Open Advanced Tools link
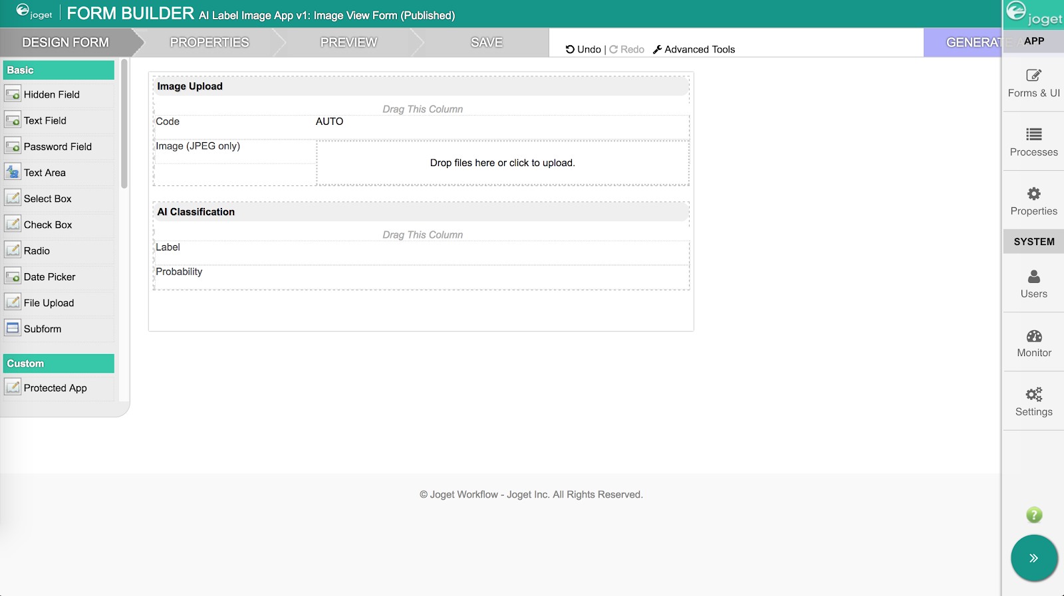Viewport: 1064px width, 596px height. [x=694, y=49]
